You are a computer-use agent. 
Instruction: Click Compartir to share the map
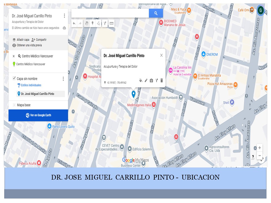click(39, 40)
